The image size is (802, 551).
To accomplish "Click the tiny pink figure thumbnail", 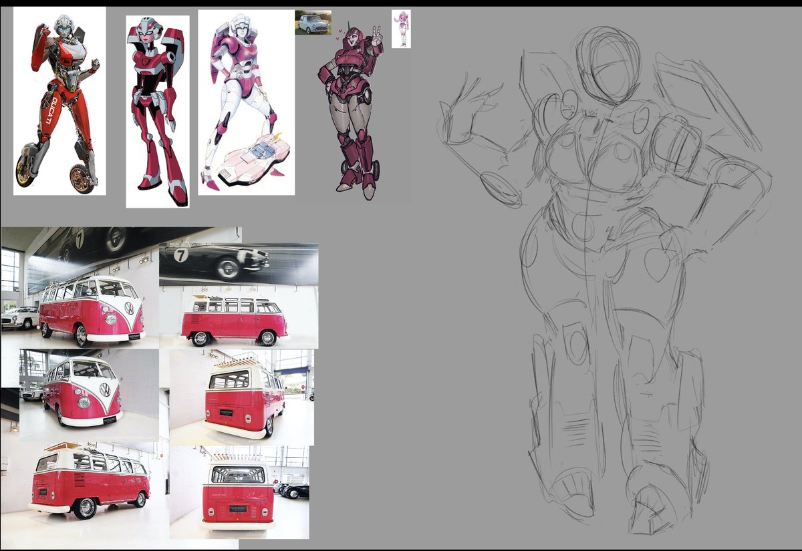I will point(402,29).
